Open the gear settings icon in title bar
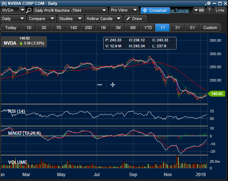The image size is (228, 181). (209, 3)
